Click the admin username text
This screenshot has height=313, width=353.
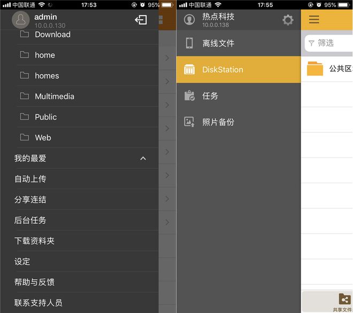click(x=45, y=17)
